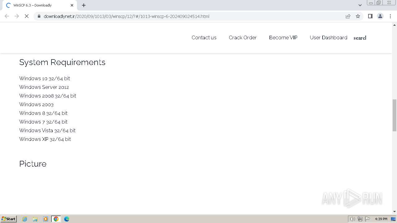Click the site search field
This screenshot has width=397, height=223.
coord(360,38)
